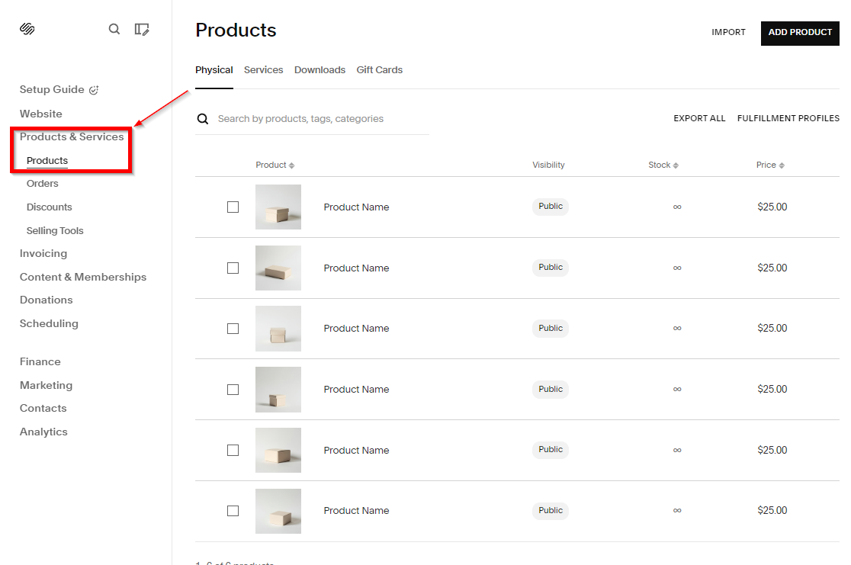
Task: Click the Public badge in fourth row
Action: [551, 389]
